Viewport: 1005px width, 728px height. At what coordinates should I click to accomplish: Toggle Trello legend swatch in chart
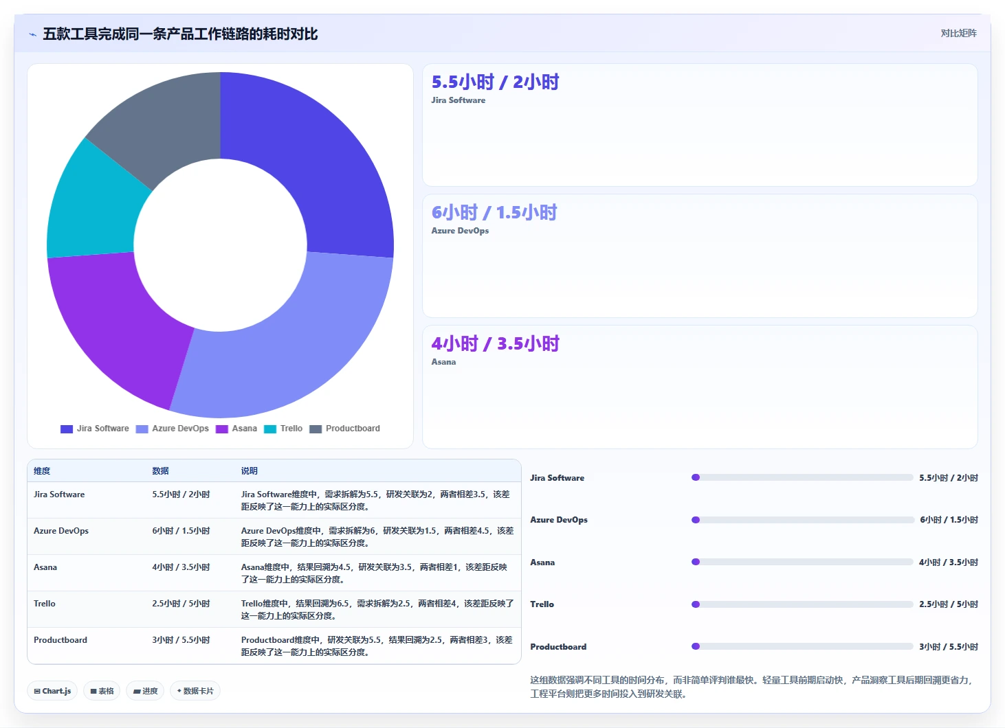[270, 429]
